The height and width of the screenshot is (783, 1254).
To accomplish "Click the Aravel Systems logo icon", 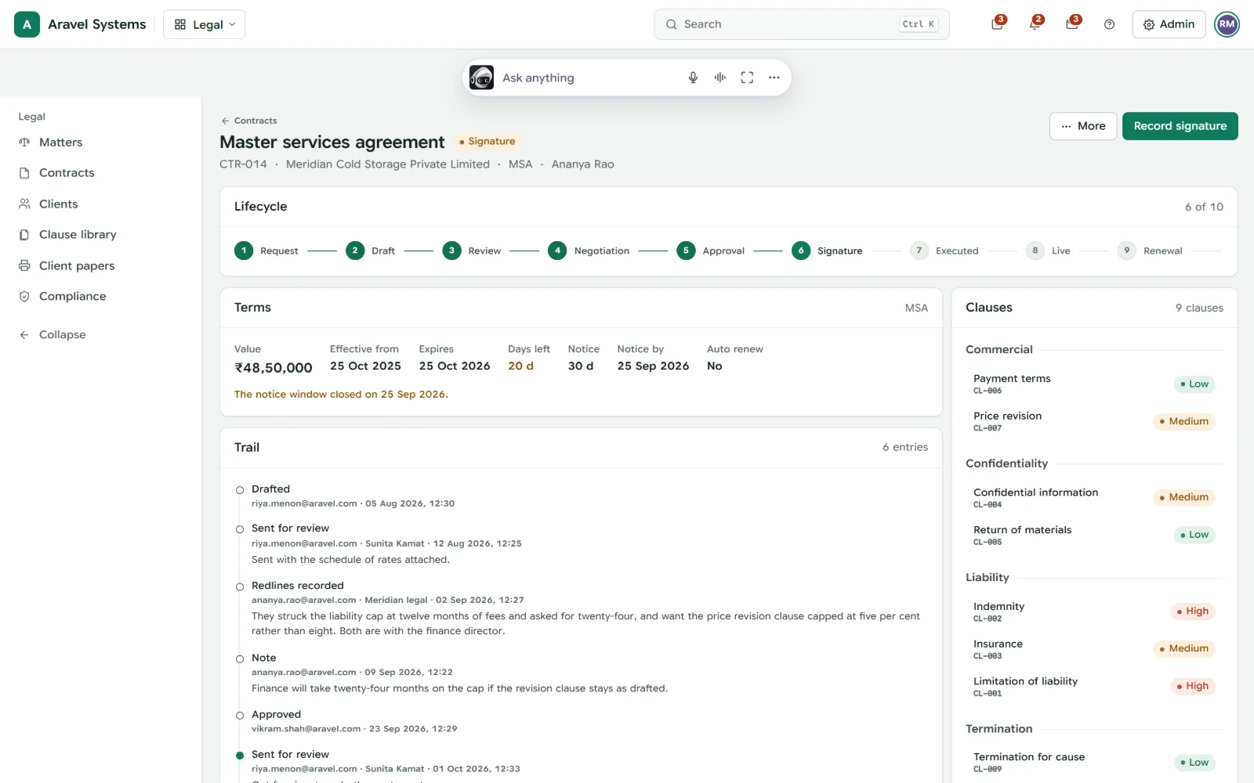I will [x=27, y=24].
